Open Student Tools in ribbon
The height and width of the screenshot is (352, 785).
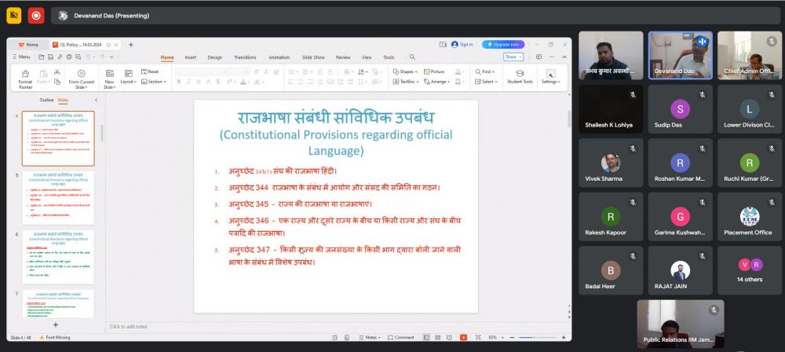(519, 76)
